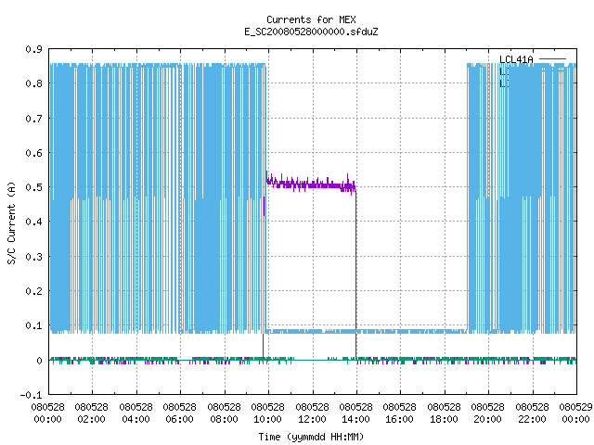
Task: Click the '04:00' time tick label
Action: pyautogui.click(x=136, y=420)
